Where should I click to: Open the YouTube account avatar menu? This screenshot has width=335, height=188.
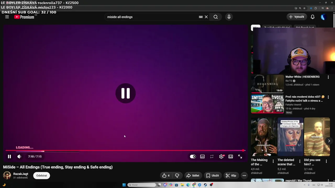pos(324,17)
